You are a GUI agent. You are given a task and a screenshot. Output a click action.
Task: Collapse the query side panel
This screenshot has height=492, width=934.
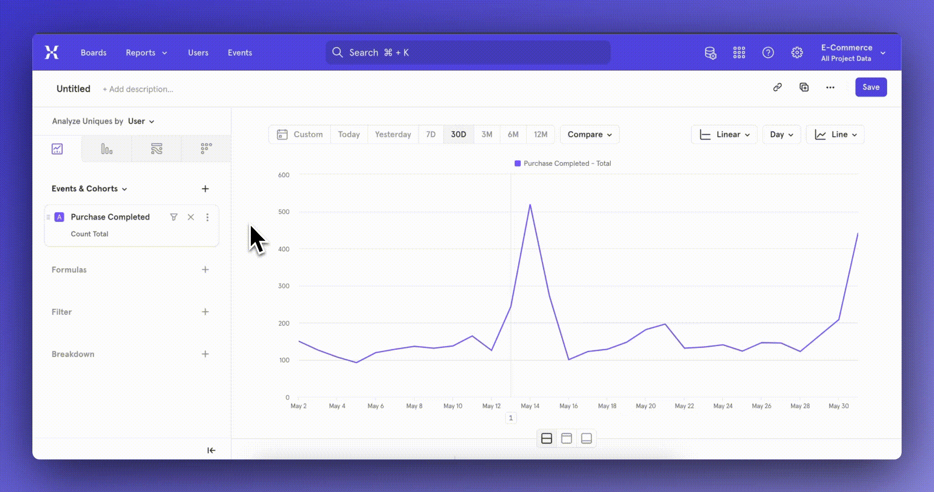click(x=211, y=450)
